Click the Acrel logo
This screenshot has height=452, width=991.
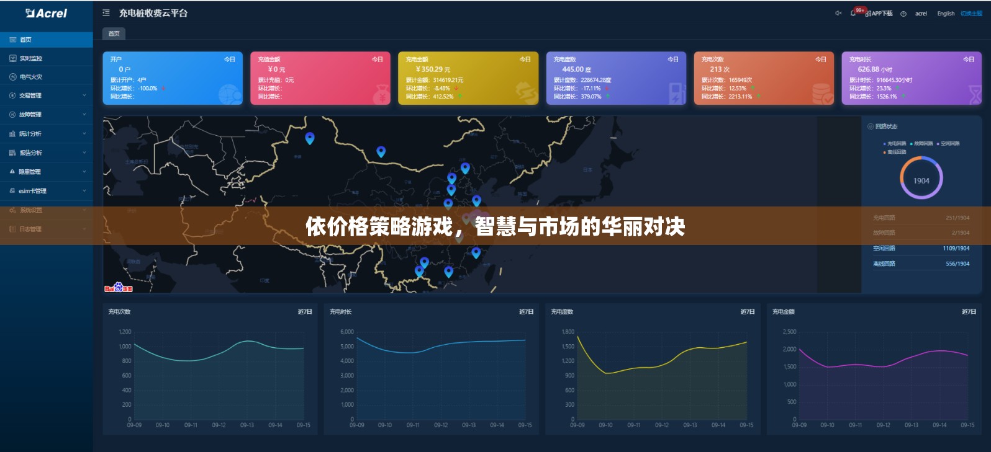tap(46, 13)
